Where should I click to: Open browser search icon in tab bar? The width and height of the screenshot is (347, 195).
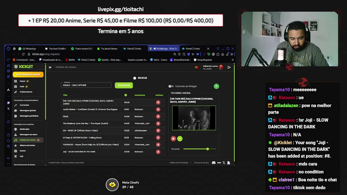[x=218, y=49]
